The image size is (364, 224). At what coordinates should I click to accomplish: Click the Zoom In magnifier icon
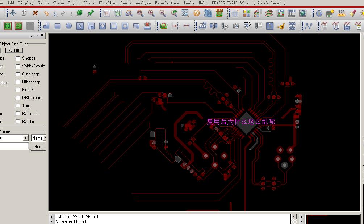click(x=151, y=13)
